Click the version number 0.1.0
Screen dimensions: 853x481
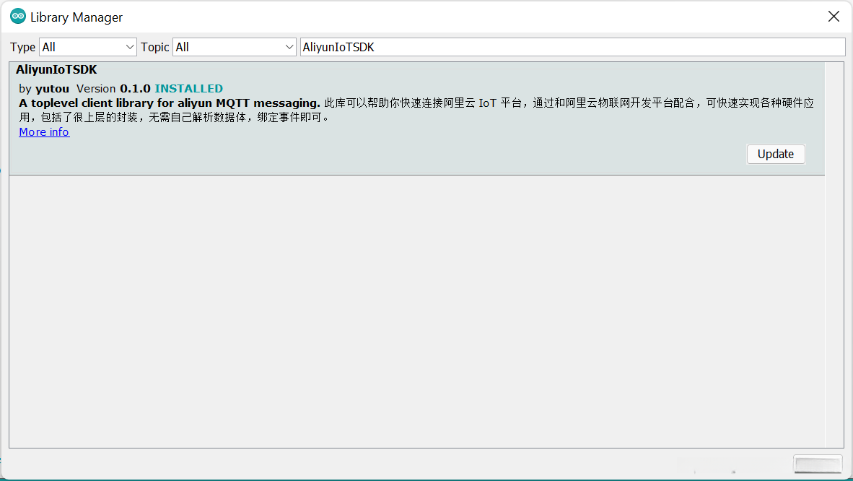135,88
